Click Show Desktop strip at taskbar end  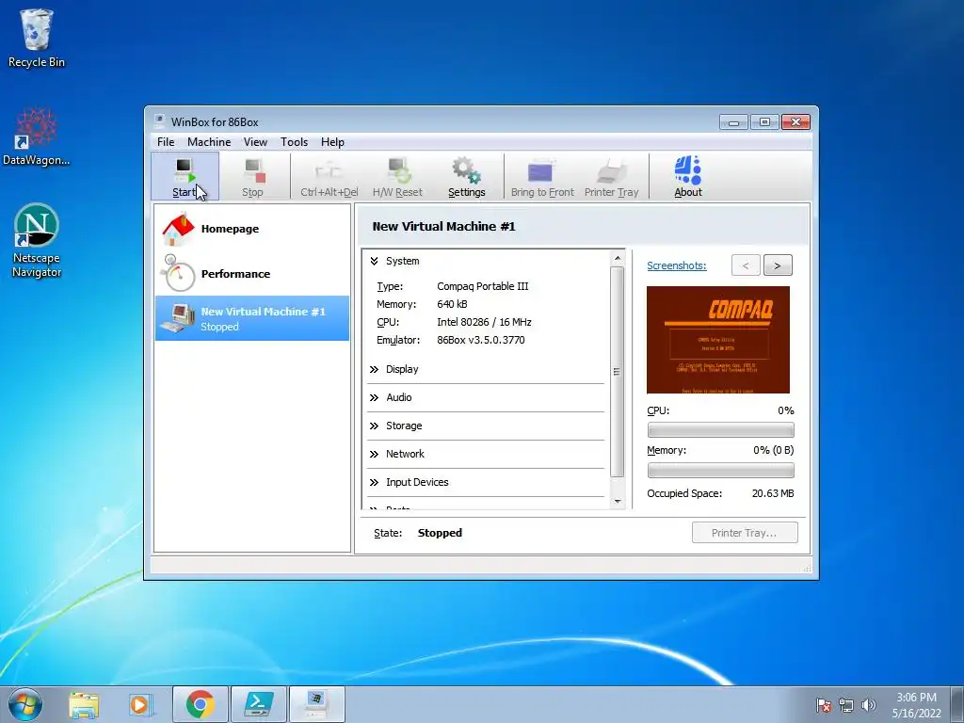click(957, 704)
